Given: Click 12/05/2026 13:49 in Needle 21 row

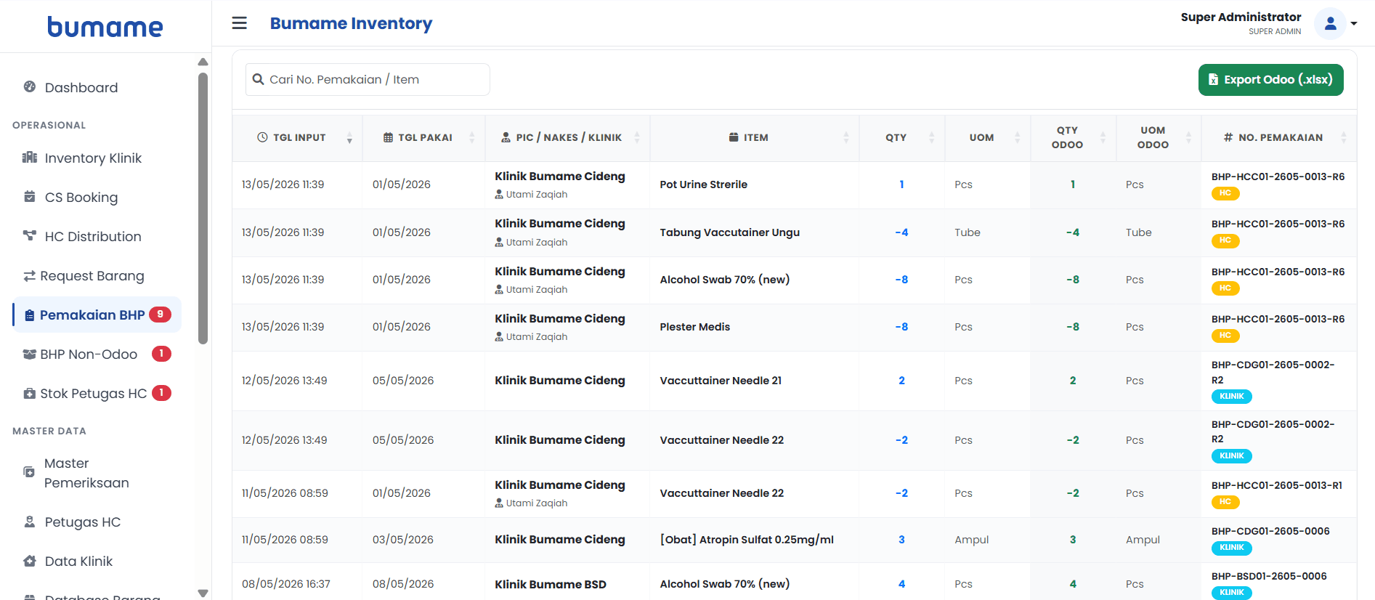Looking at the screenshot, I should pyautogui.click(x=284, y=381).
